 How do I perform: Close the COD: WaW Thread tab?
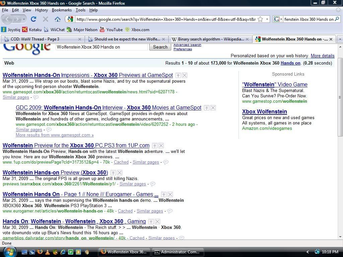[x=80, y=39]
